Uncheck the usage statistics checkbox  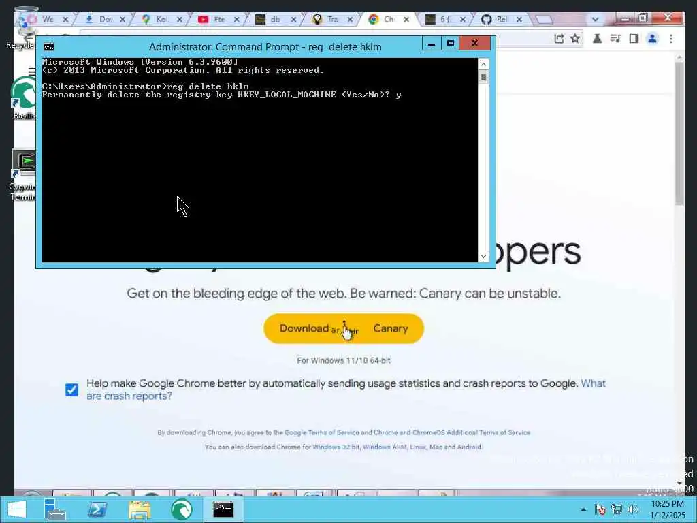pyautogui.click(x=71, y=390)
